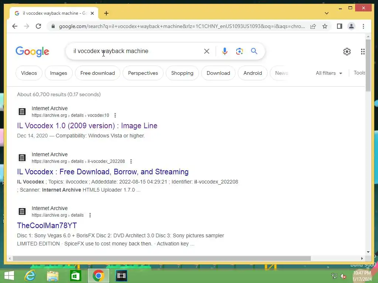Open the TheCoolMan78YT result link
Viewport: 378px width, 283px height.
pyautogui.click(x=47, y=226)
